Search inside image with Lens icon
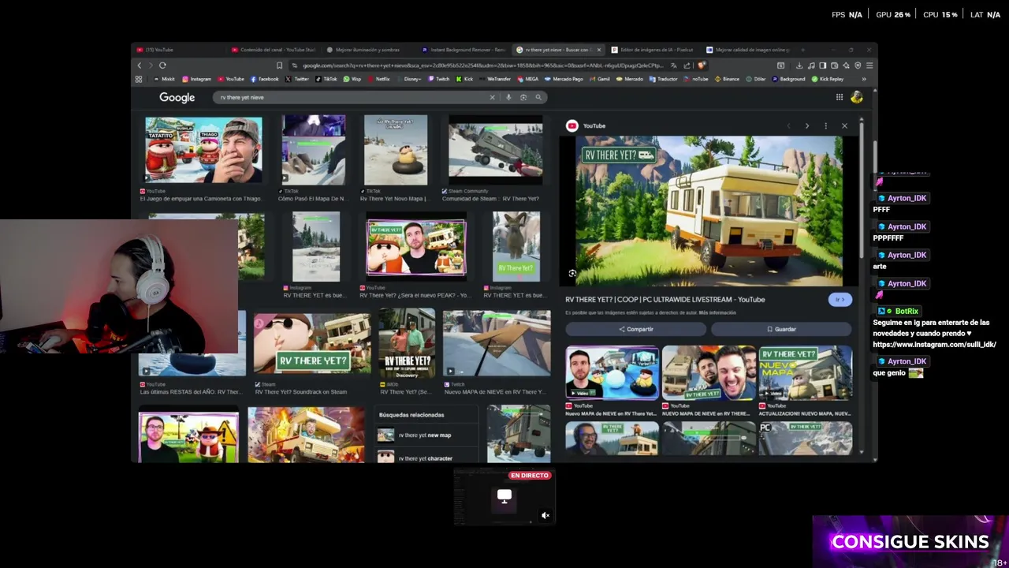 point(572,273)
